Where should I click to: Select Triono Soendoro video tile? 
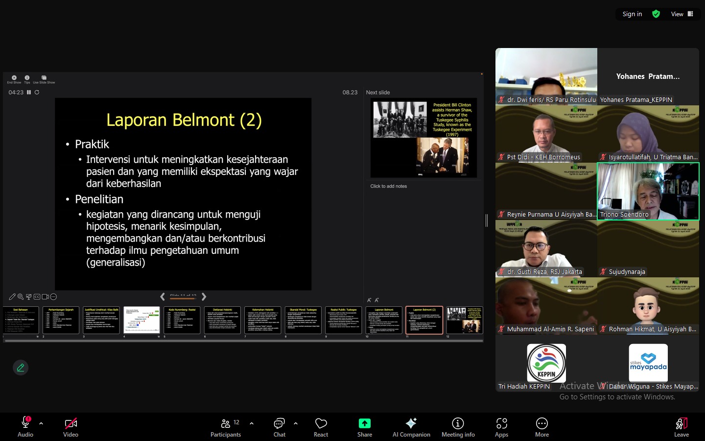pyautogui.click(x=648, y=191)
